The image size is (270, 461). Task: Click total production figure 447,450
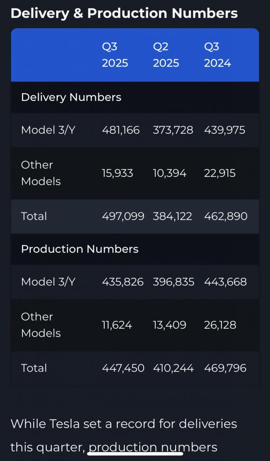123,368
